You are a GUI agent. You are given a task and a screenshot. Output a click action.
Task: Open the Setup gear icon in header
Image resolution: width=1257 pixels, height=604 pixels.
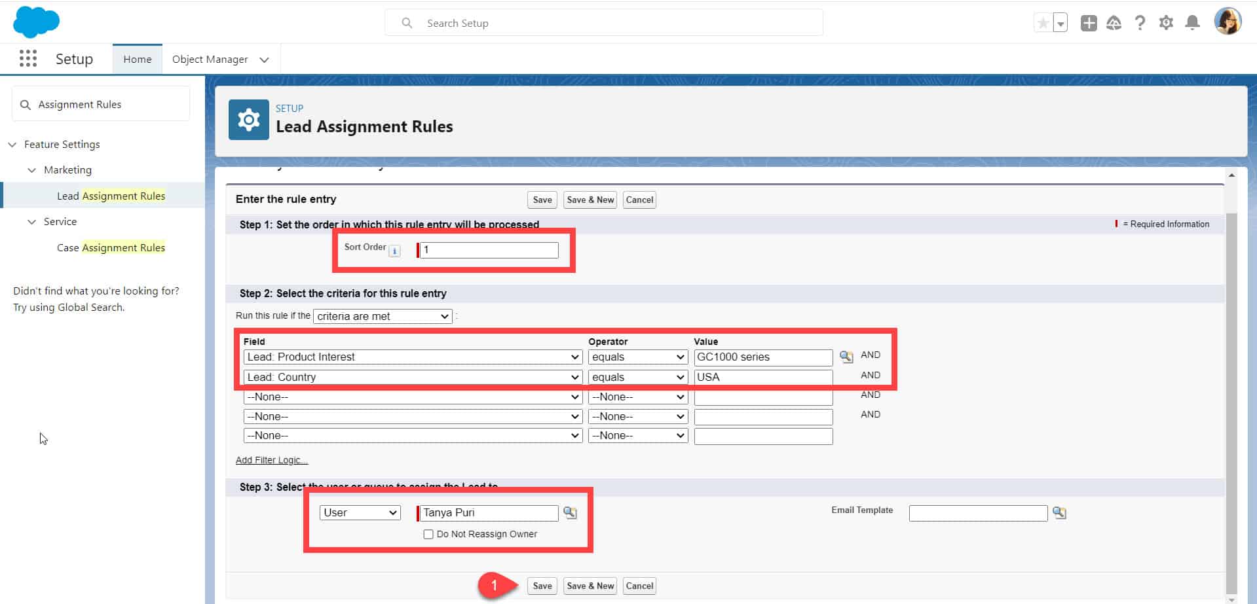1166,22
